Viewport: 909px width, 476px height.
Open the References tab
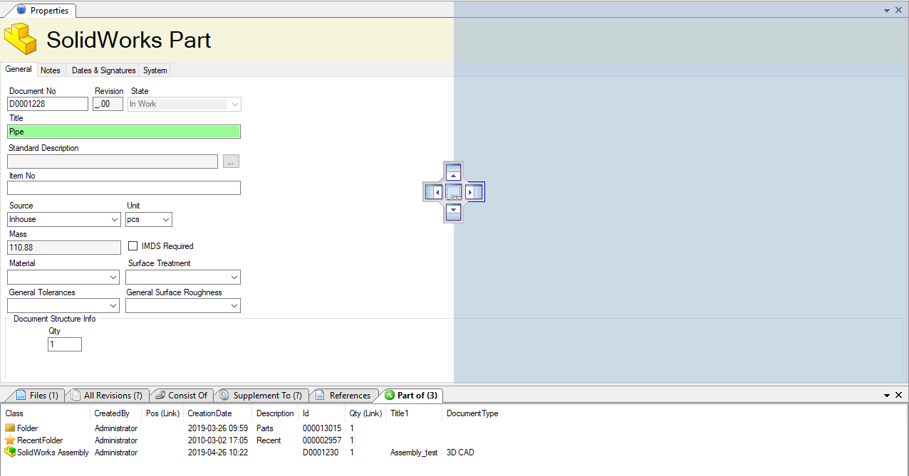344,395
